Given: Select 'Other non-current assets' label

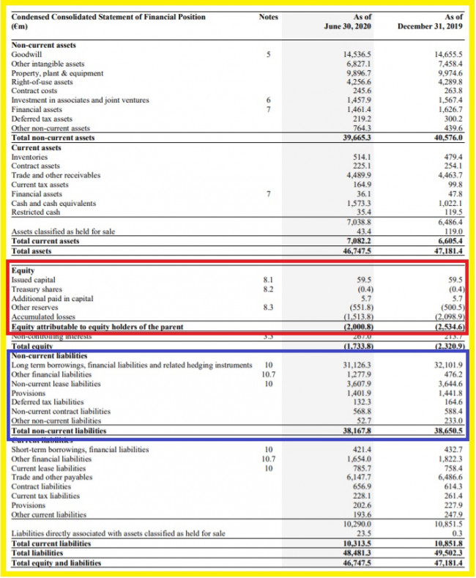Looking at the screenshot, I should coord(51,128).
